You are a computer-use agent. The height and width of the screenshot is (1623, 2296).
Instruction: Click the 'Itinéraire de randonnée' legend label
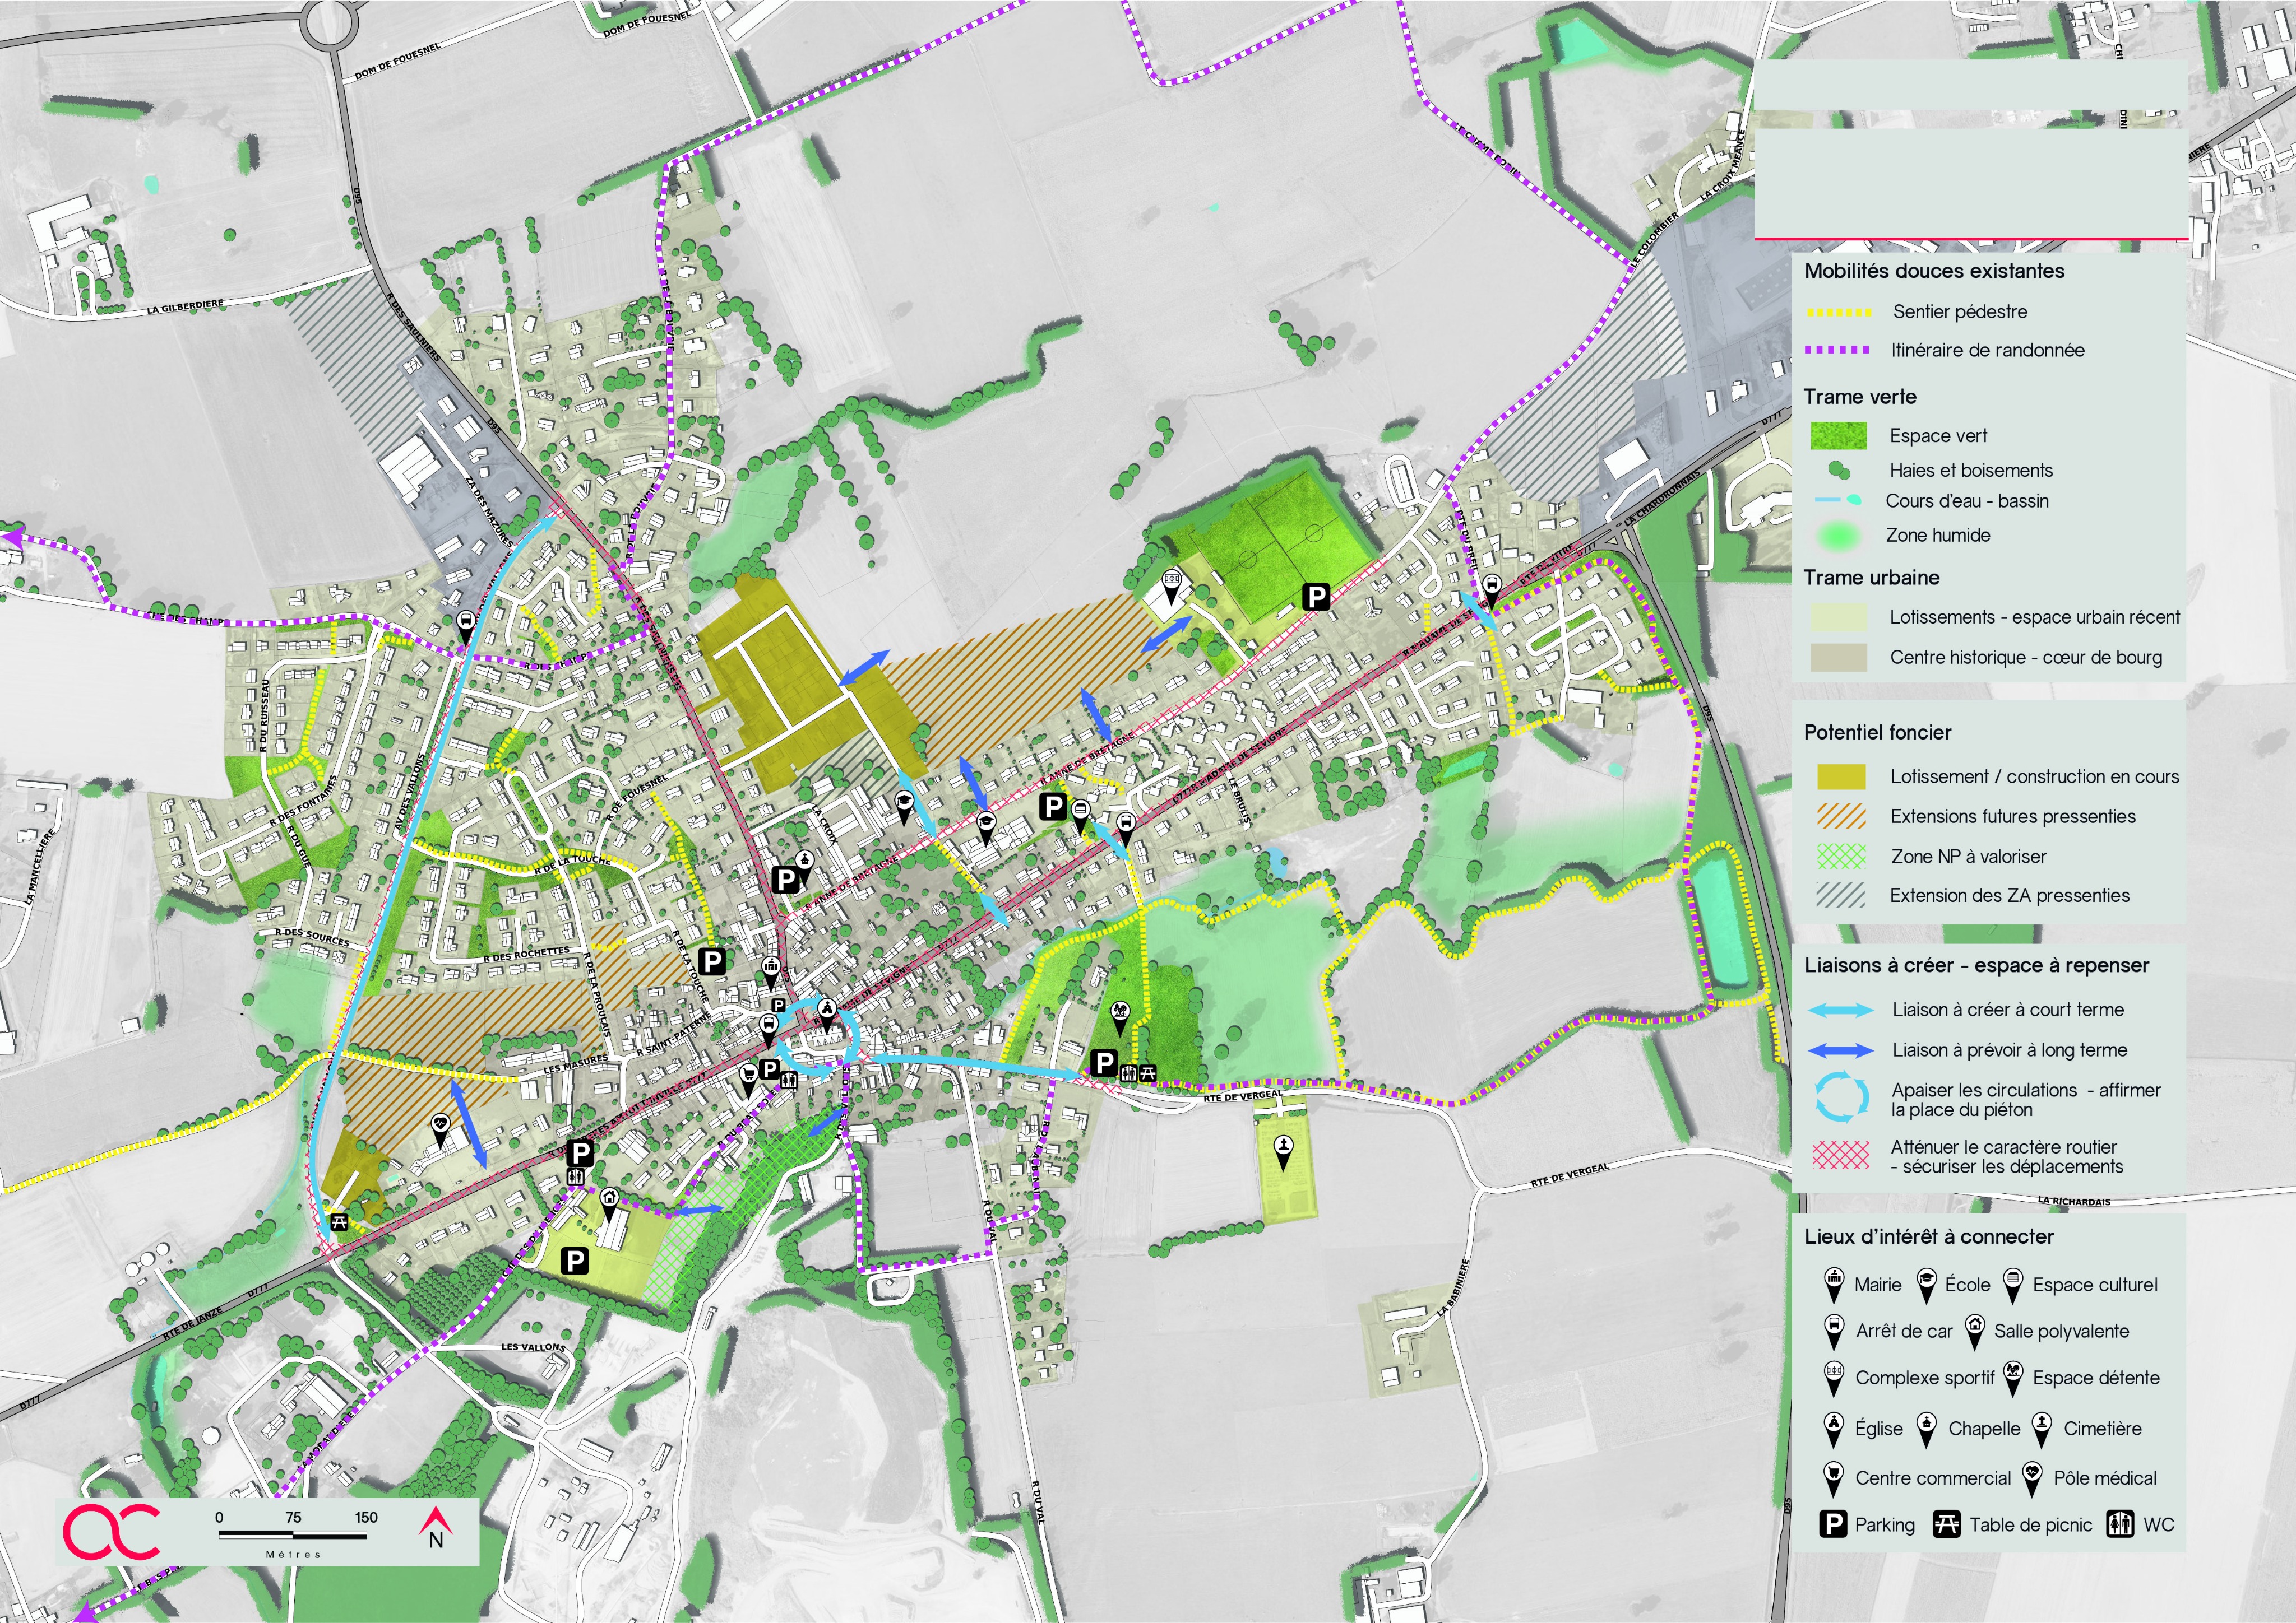click(1987, 350)
